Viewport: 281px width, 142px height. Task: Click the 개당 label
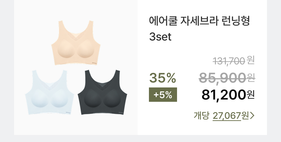click(x=202, y=115)
